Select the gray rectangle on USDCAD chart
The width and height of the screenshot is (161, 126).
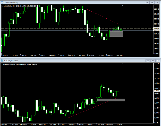[x=111, y=100]
